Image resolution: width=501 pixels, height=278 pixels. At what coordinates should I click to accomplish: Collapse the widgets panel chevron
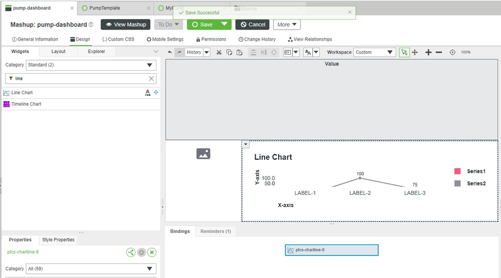[156, 52]
